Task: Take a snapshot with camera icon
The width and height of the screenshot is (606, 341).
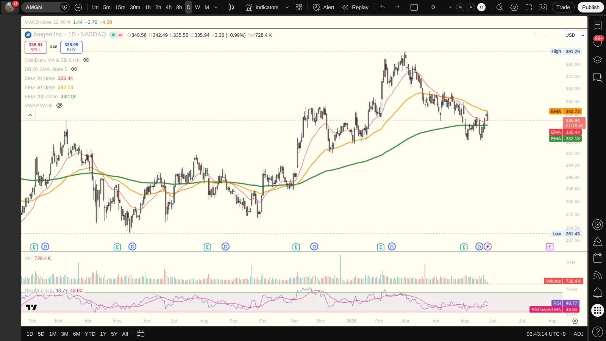Action: (543, 7)
